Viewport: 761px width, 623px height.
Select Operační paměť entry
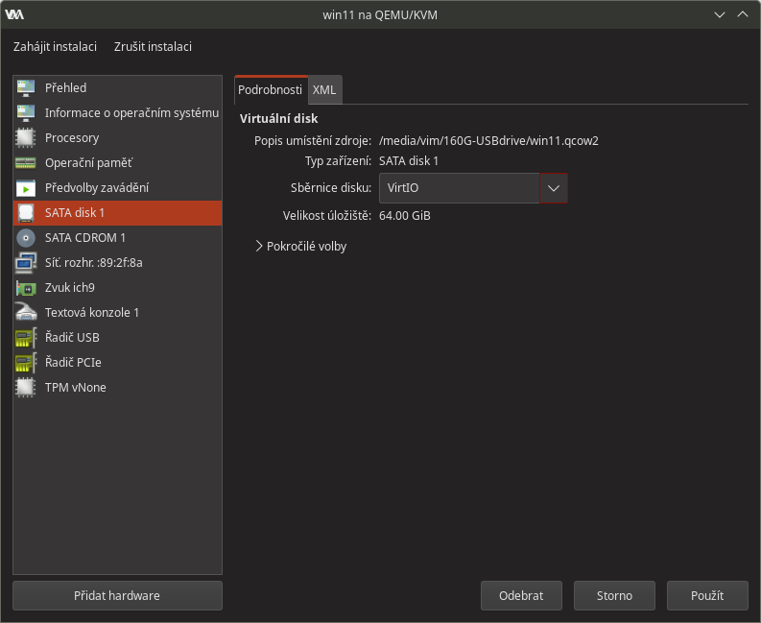117,162
